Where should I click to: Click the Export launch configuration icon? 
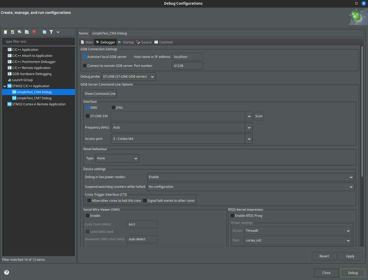pos(20,32)
